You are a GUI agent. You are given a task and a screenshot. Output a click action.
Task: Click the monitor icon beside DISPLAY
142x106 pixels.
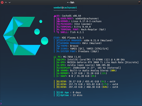click(59, 68)
